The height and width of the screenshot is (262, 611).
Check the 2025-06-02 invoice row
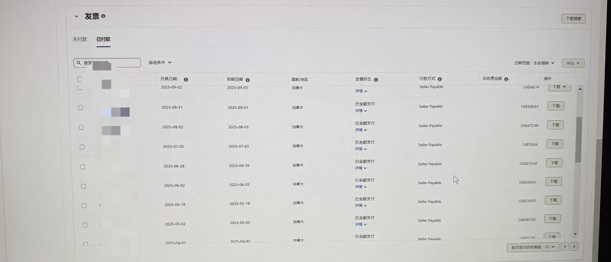tap(83, 186)
